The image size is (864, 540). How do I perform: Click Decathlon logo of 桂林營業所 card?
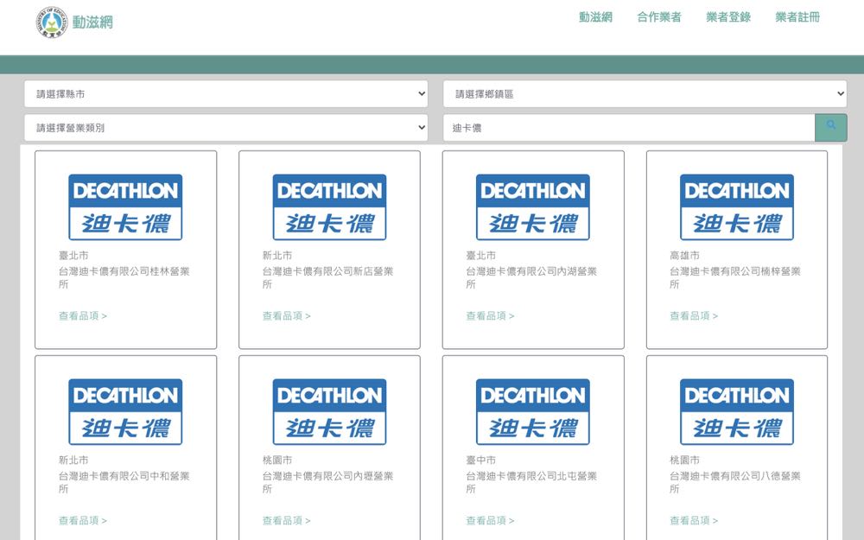click(x=125, y=207)
